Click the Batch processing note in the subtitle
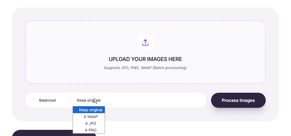The height and width of the screenshot is (136, 291). [x=170, y=68]
